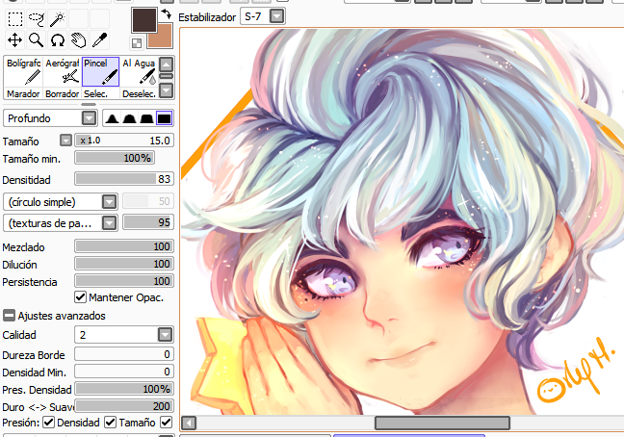
Task: Choose the Pincel brush tool
Action: (x=100, y=72)
